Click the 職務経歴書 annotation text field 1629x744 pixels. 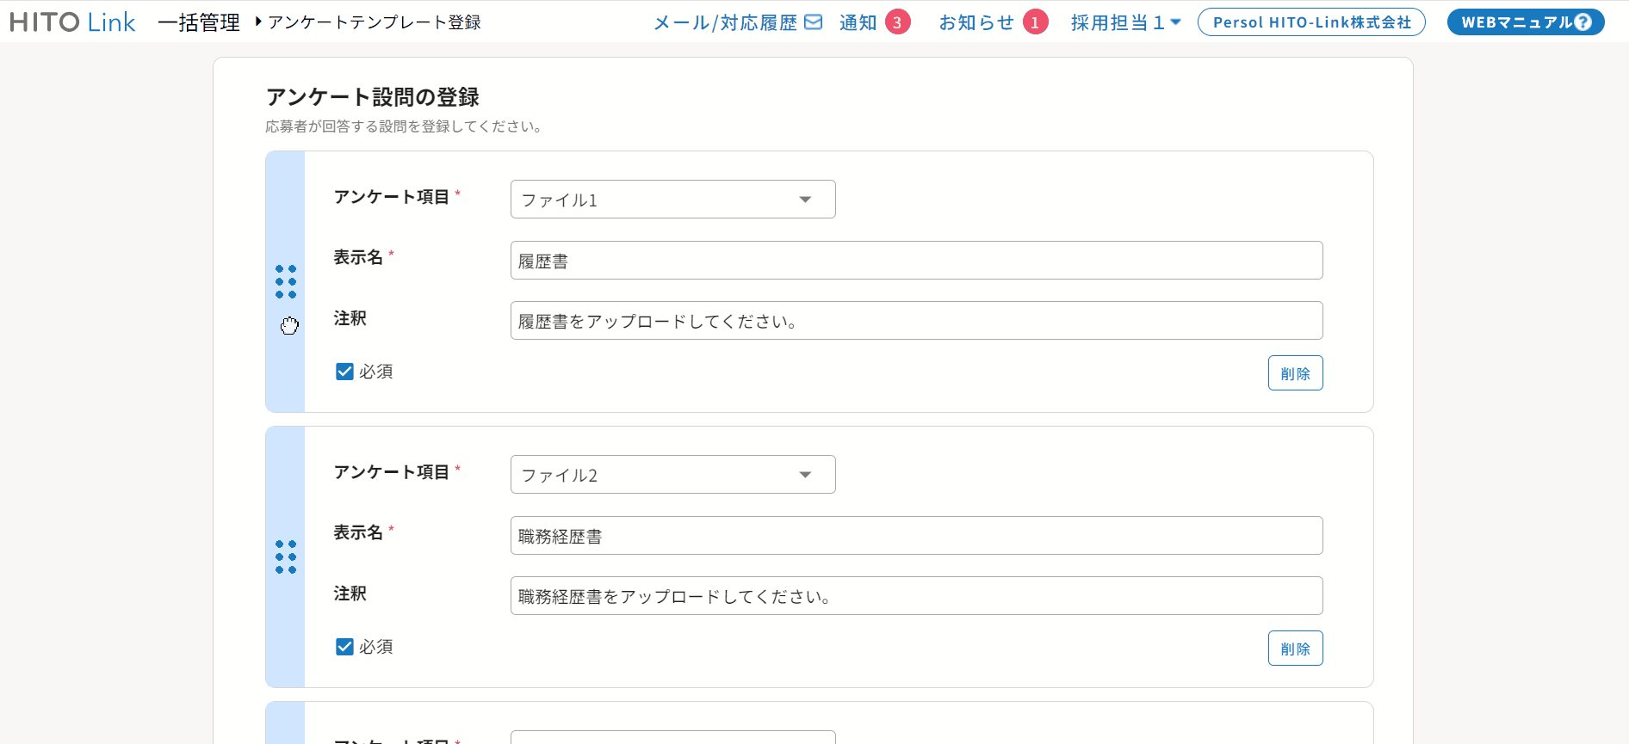916,596
